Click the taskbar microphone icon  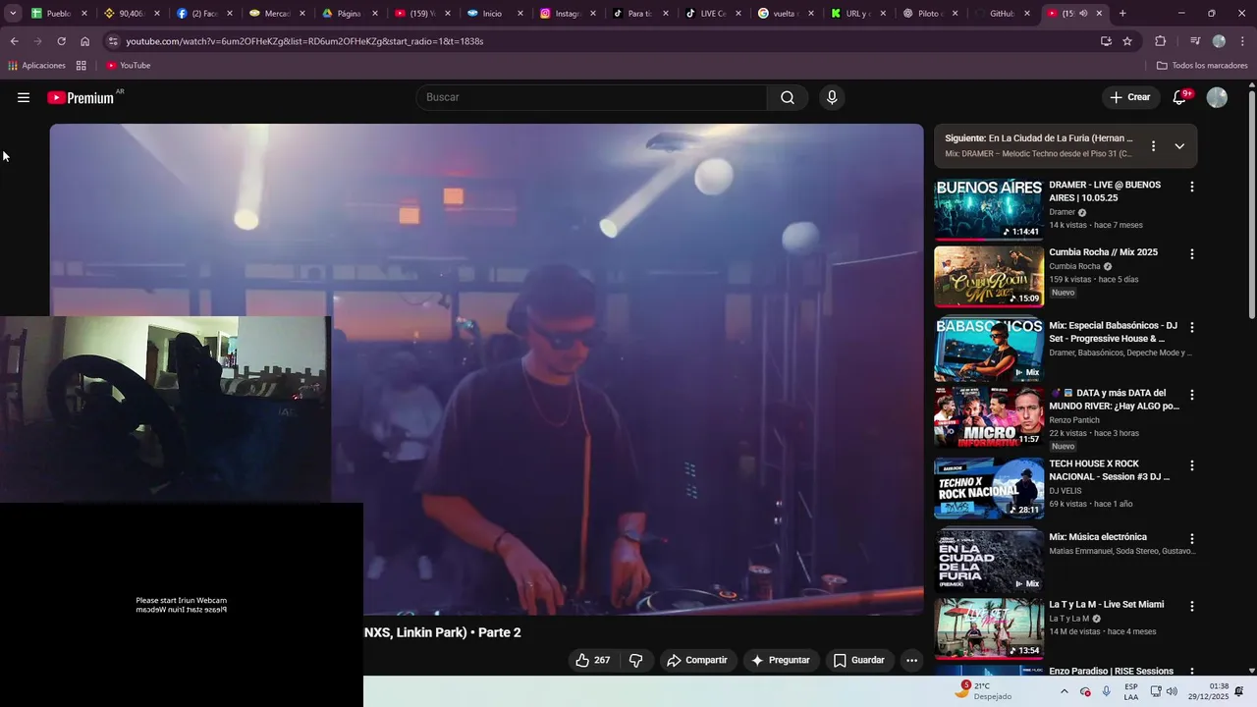point(1107,691)
